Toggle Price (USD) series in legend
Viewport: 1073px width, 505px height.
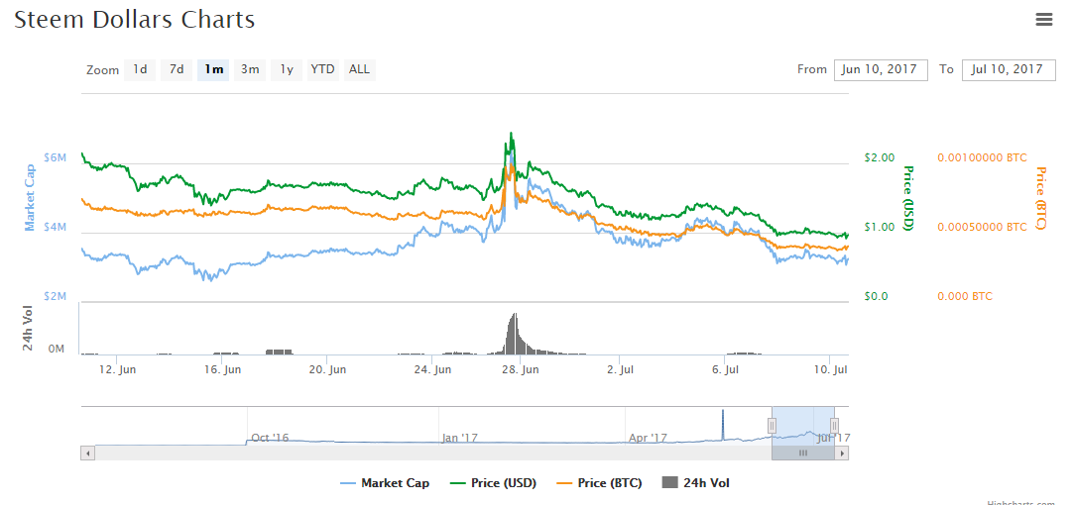493,483
